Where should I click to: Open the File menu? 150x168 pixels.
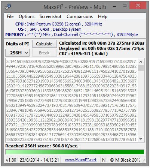[x=10, y=16]
